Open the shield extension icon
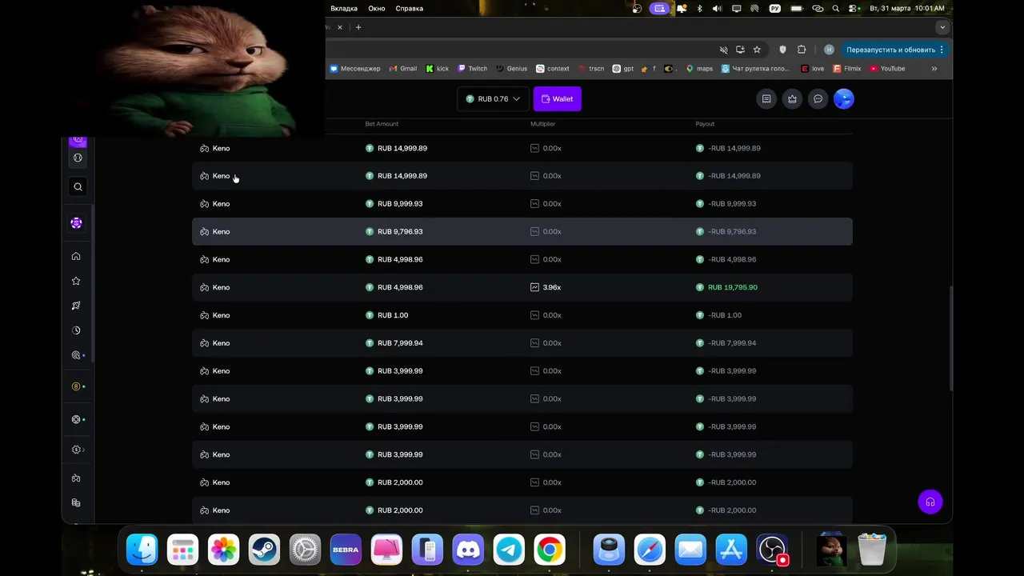Viewport: 1024px width, 576px height. tap(782, 50)
